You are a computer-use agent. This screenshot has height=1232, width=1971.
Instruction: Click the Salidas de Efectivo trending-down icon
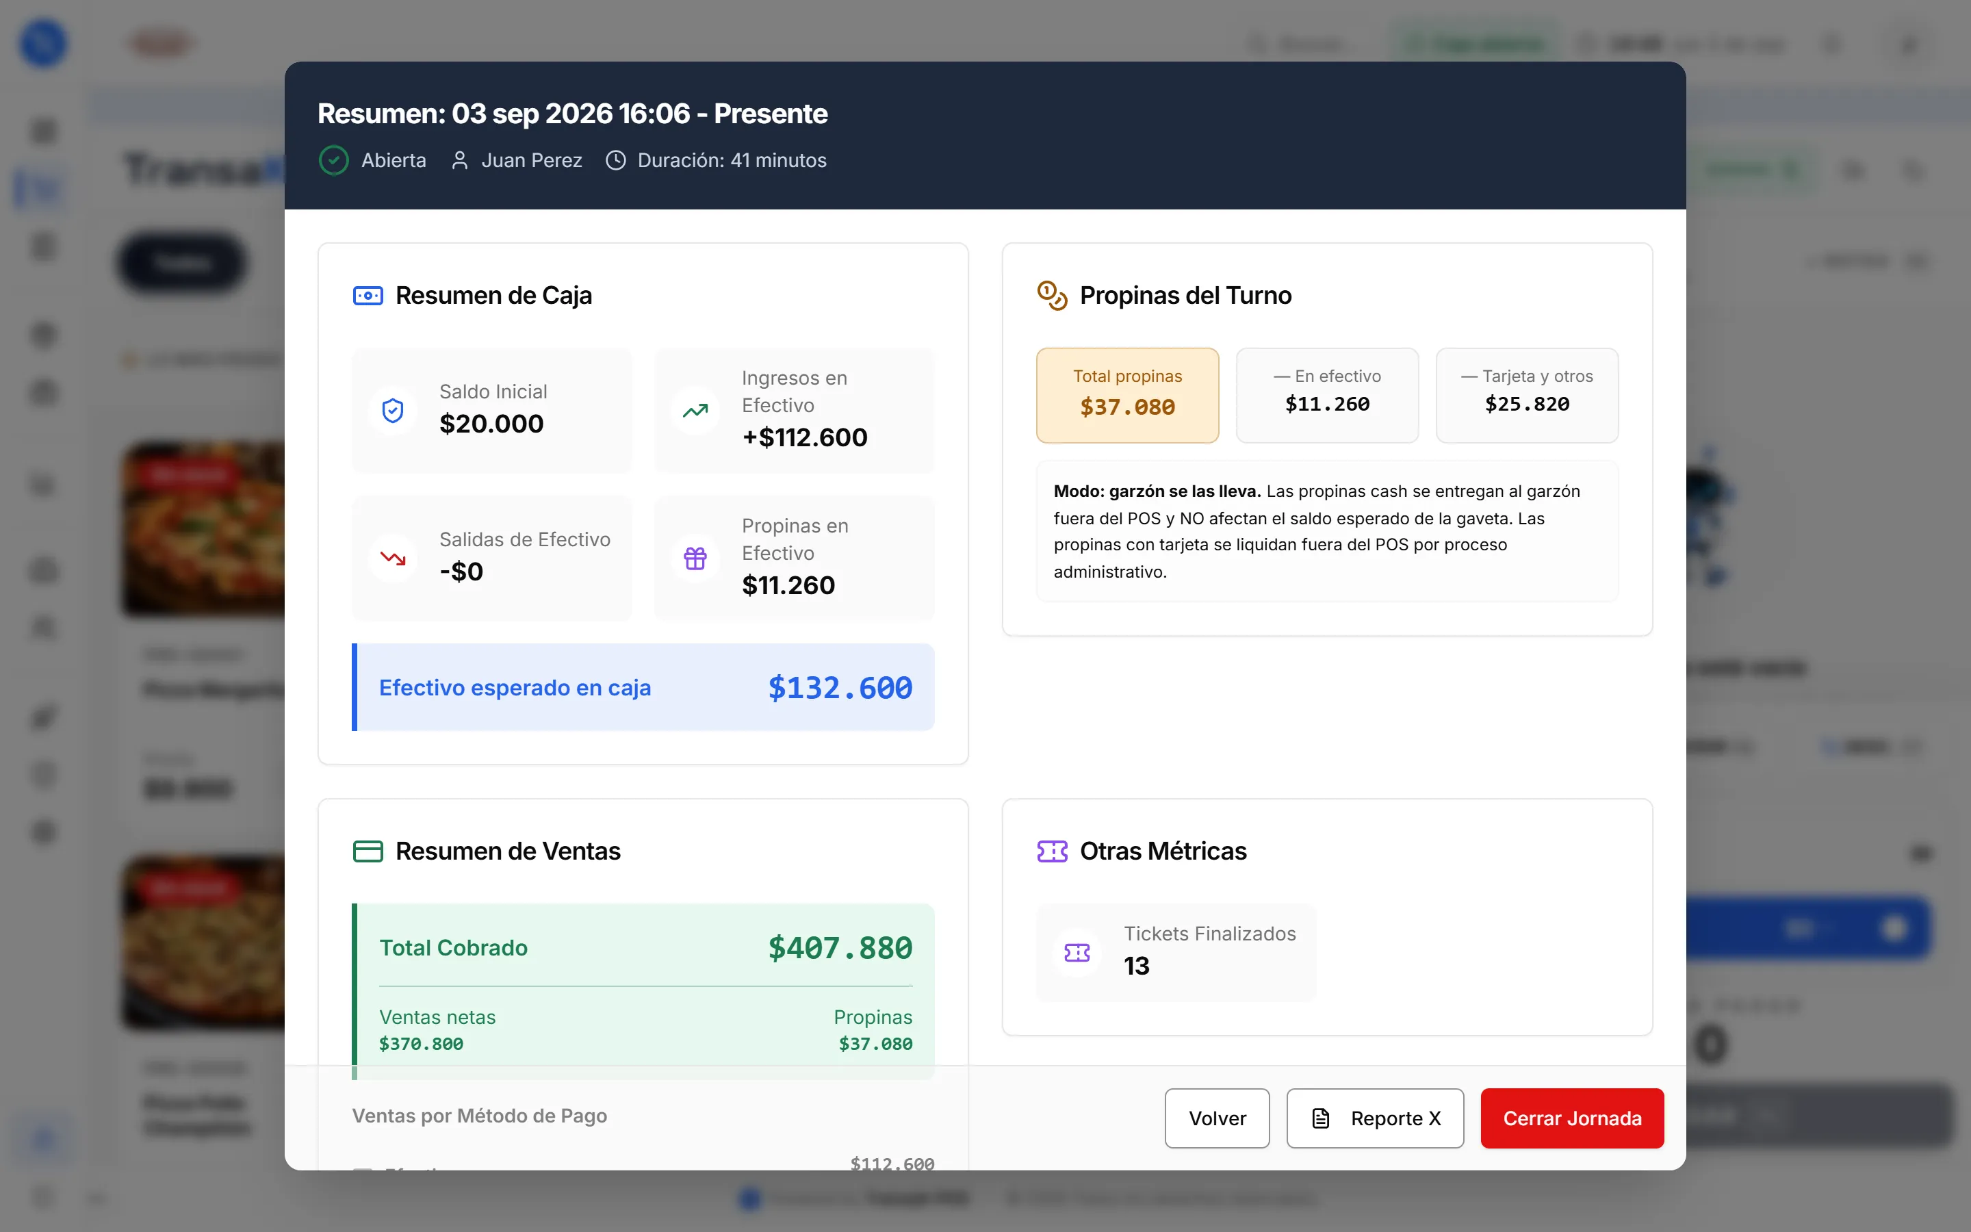tap(393, 558)
